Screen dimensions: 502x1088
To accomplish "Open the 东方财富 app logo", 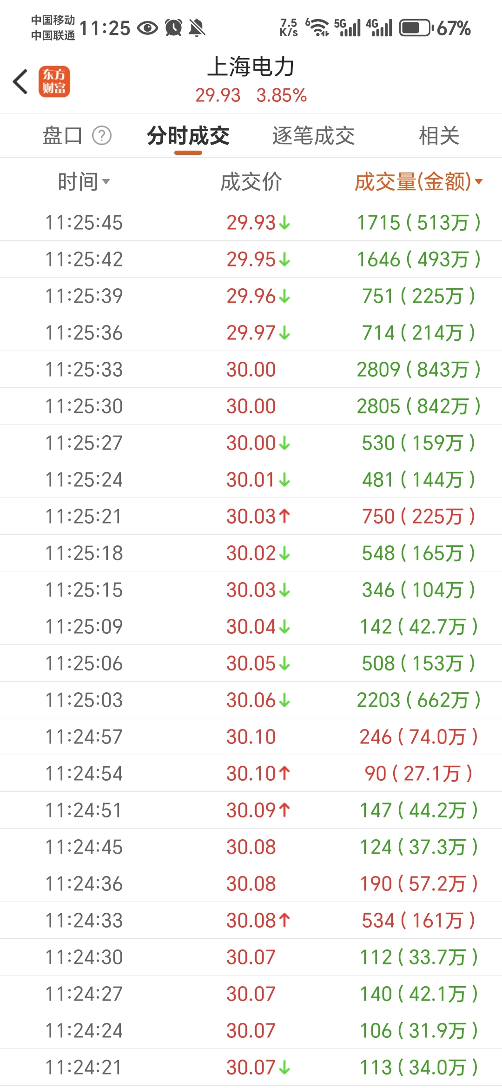I will [x=54, y=81].
